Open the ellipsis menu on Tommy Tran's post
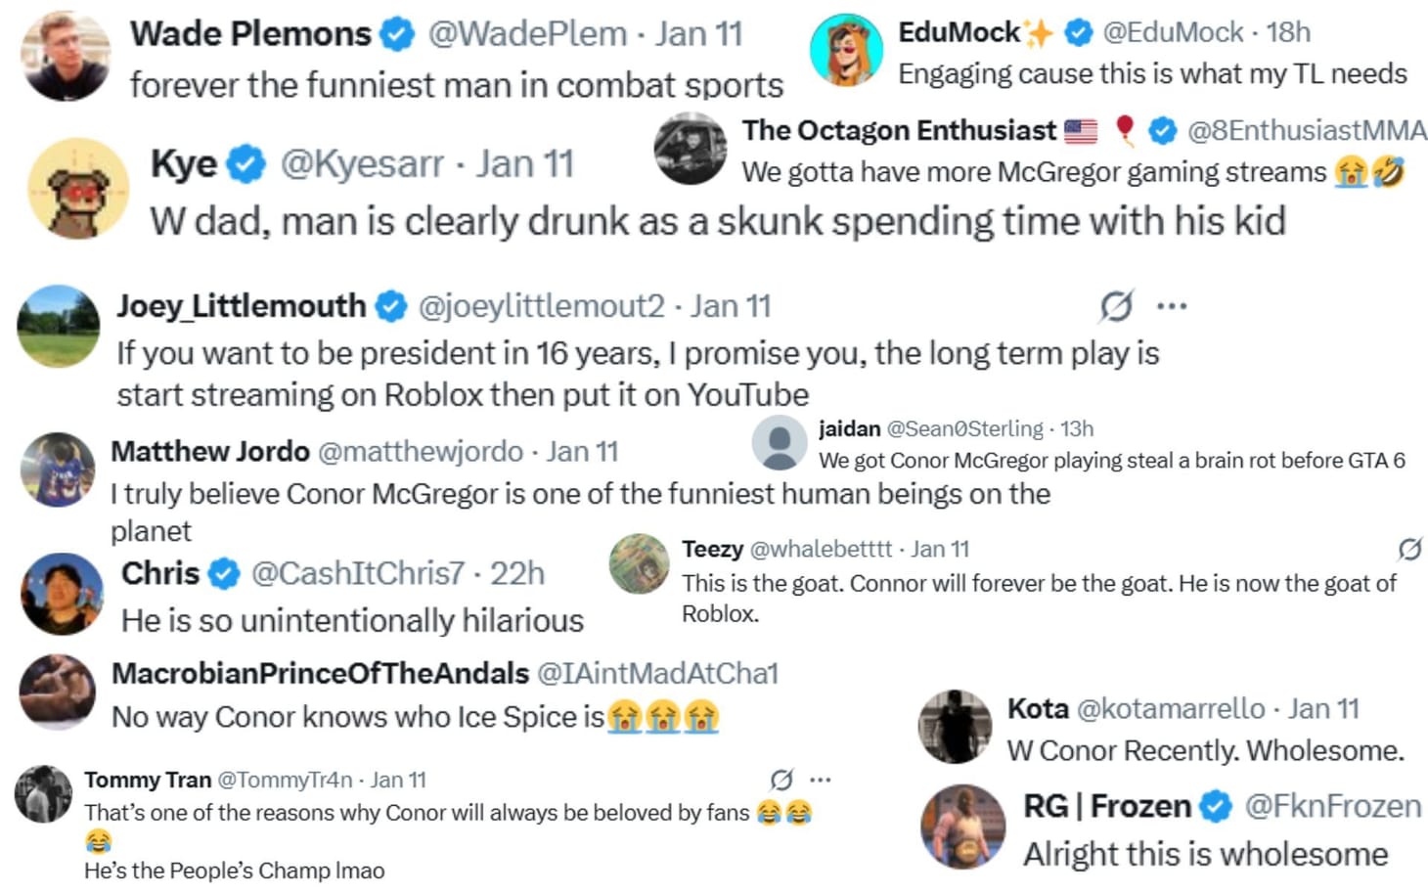Screen dimensions: 1428x893 (x=821, y=779)
